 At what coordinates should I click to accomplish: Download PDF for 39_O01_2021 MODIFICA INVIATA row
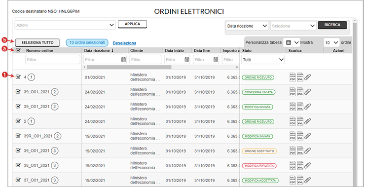[x=292, y=107]
